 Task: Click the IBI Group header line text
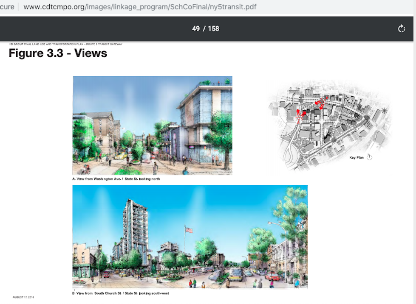[66, 44]
